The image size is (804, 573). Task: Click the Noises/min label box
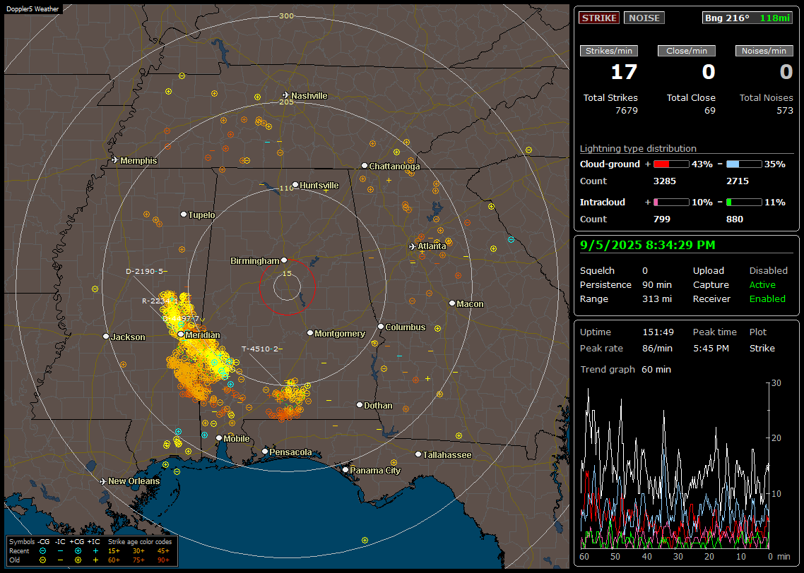pos(764,51)
